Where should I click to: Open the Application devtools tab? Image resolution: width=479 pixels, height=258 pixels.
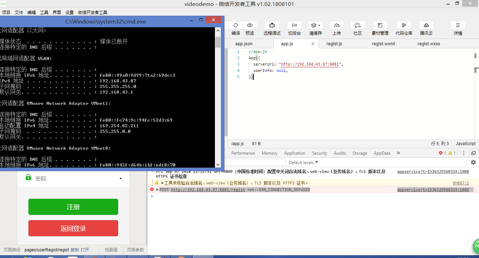click(295, 153)
